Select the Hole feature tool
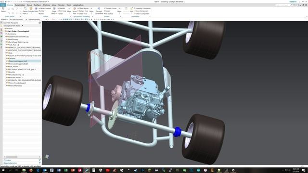Viewport: 308px width, 173px height. coord(36,10)
